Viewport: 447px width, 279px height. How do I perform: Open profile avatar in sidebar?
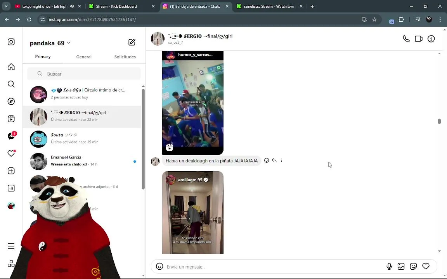pyautogui.click(x=11, y=205)
